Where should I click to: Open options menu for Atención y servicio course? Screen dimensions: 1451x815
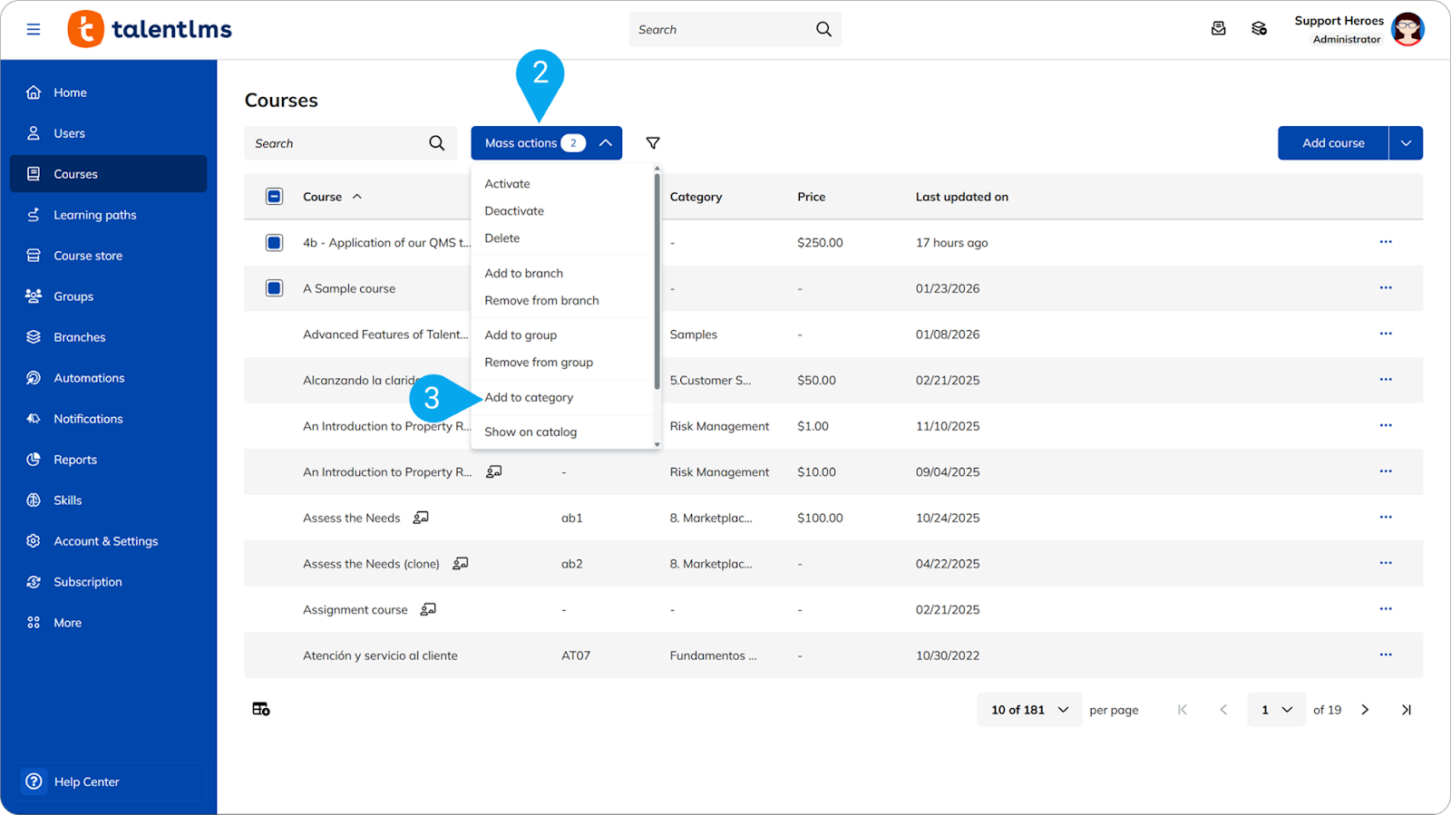(1385, 655)
